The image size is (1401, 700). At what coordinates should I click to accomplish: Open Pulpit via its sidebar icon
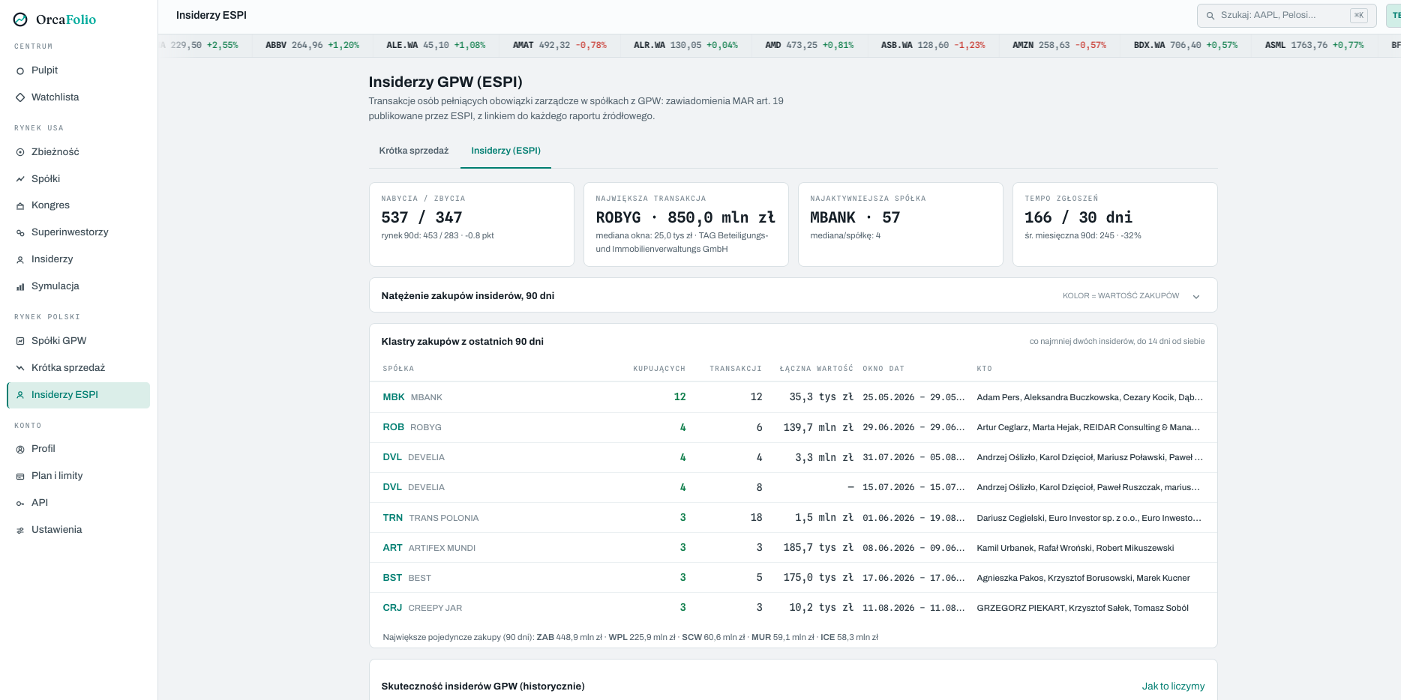click(20, 70)
